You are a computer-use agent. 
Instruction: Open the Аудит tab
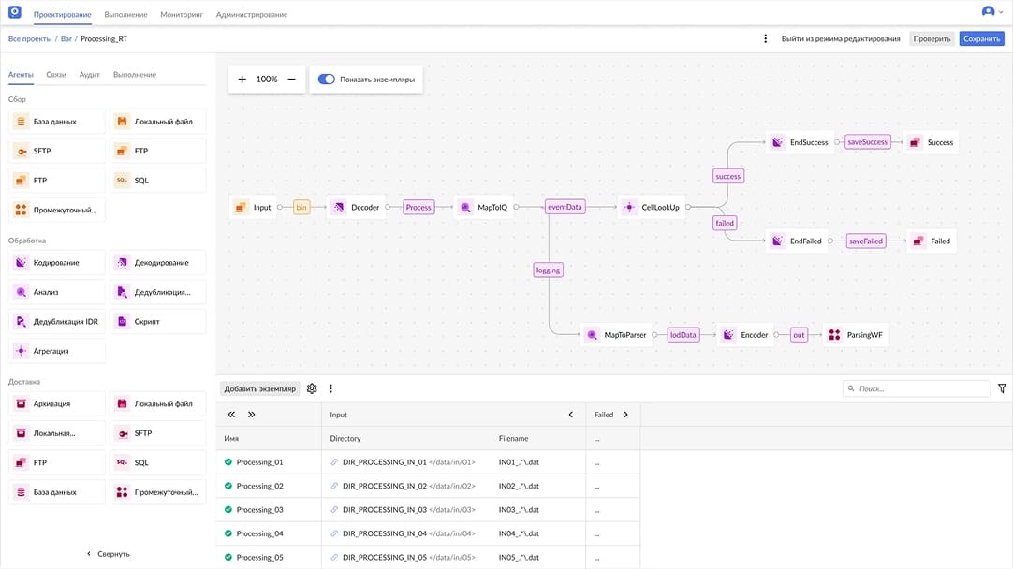[x=89, y=75]
